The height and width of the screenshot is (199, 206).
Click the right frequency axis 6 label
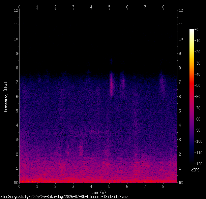(x=180, y=96)
